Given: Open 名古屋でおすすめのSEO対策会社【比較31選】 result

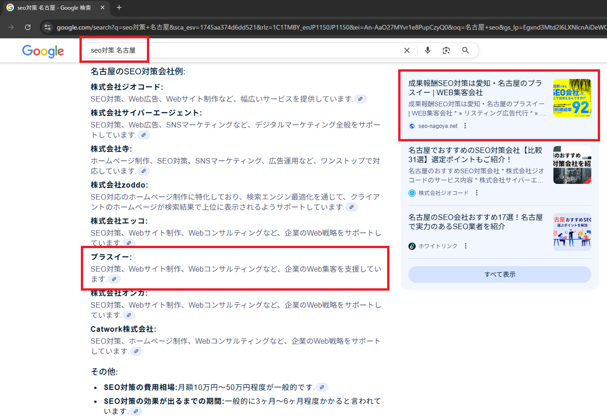Looking at the screenshot, I should 475,155.
